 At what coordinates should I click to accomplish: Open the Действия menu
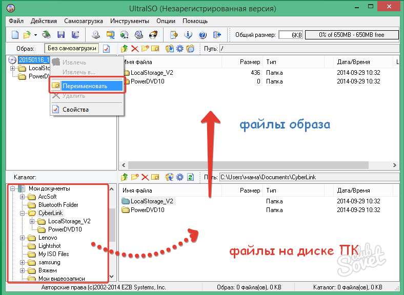44,21
